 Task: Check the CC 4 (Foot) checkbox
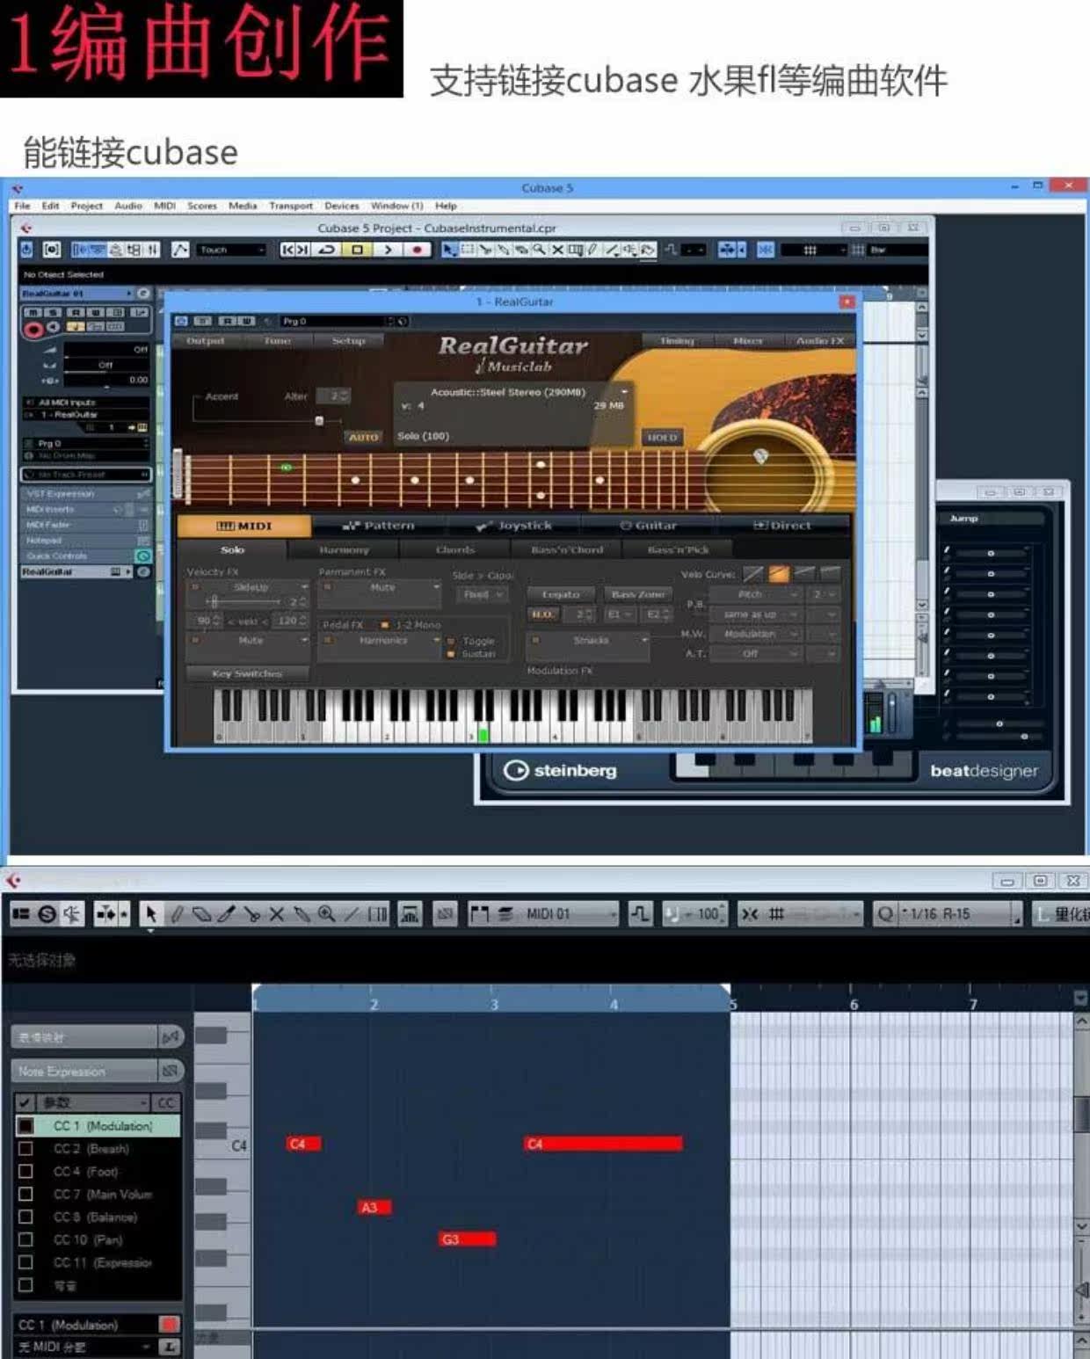pyautogui.click(x=25, y=1172)
